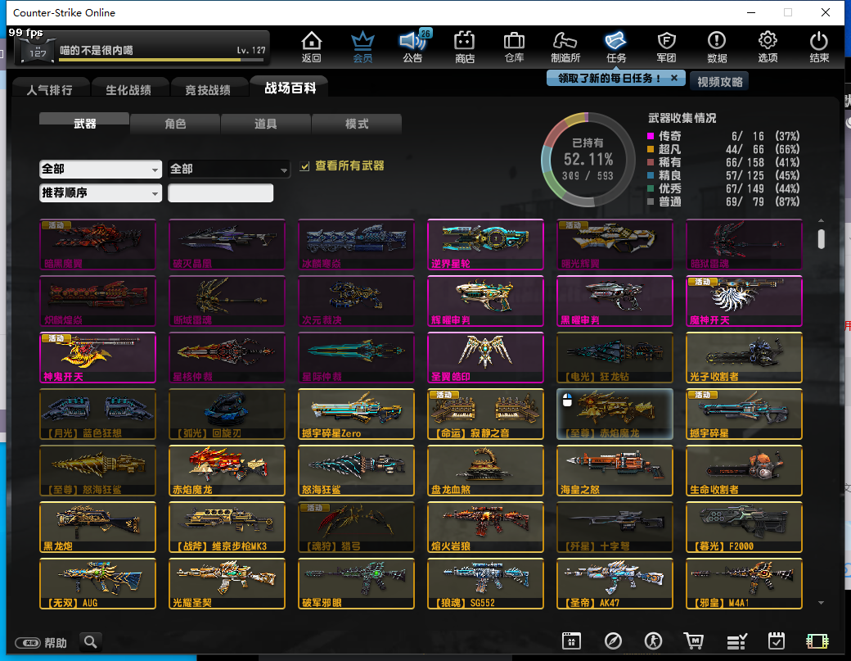Select the 光子收割者 weapon card
Image resolution: width=851 pixels, height=661 pixels.
pos(744,357)
